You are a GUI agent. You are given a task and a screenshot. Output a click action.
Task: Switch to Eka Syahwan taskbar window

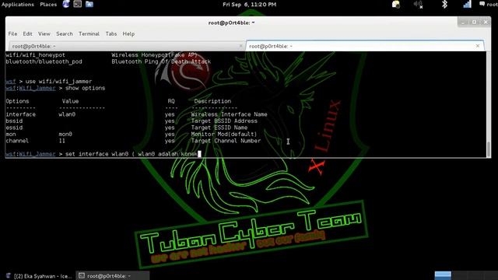pyautogui.click(x=40, y=276)
